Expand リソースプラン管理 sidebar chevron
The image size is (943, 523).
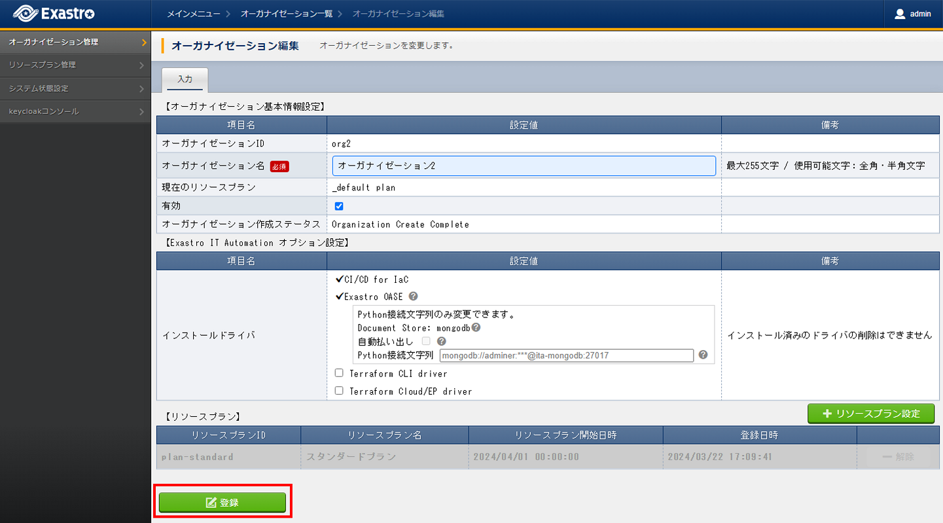(x=142, y=65)
